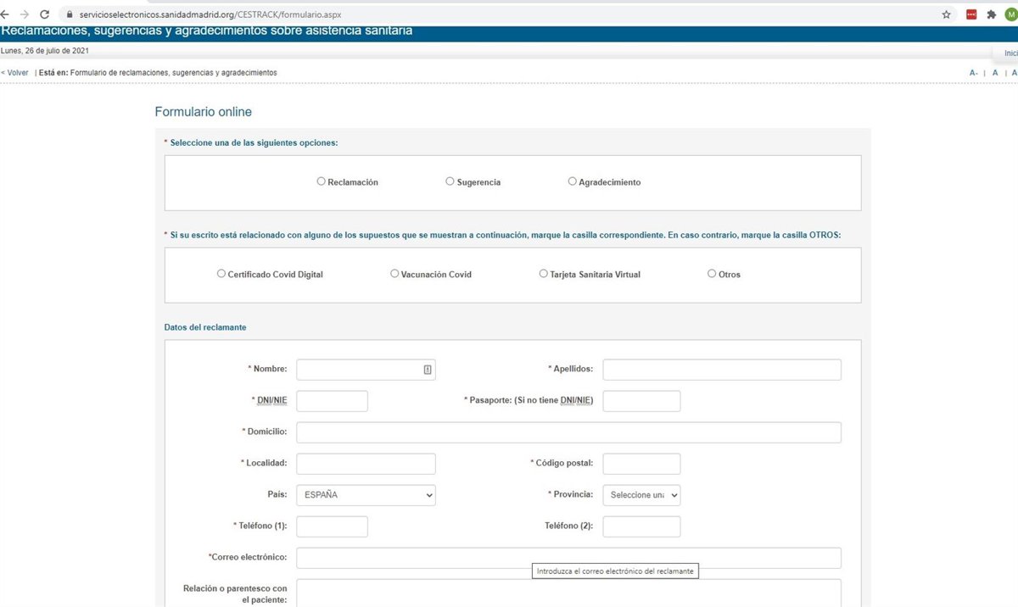Decrease text size with A- link
This screenshot has width=1018, height=607.
974,73
